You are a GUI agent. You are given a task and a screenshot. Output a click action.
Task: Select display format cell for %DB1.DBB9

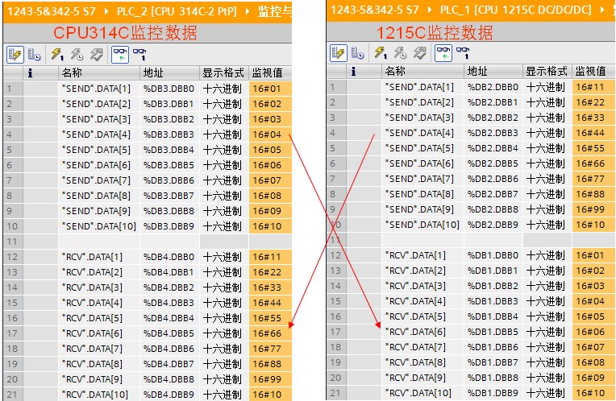tap(547, 393)
